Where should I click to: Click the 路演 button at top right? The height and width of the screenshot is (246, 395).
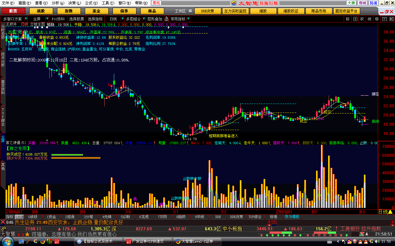(x=373, y=3)
